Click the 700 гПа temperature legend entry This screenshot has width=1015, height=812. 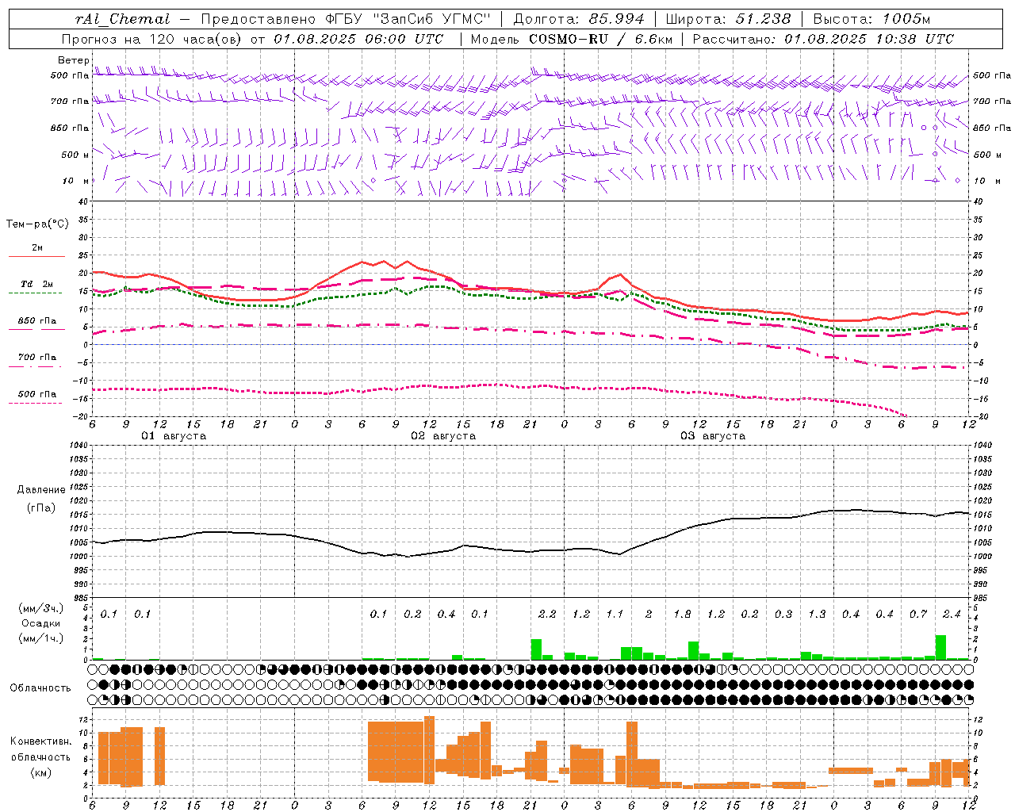[36, 358]
